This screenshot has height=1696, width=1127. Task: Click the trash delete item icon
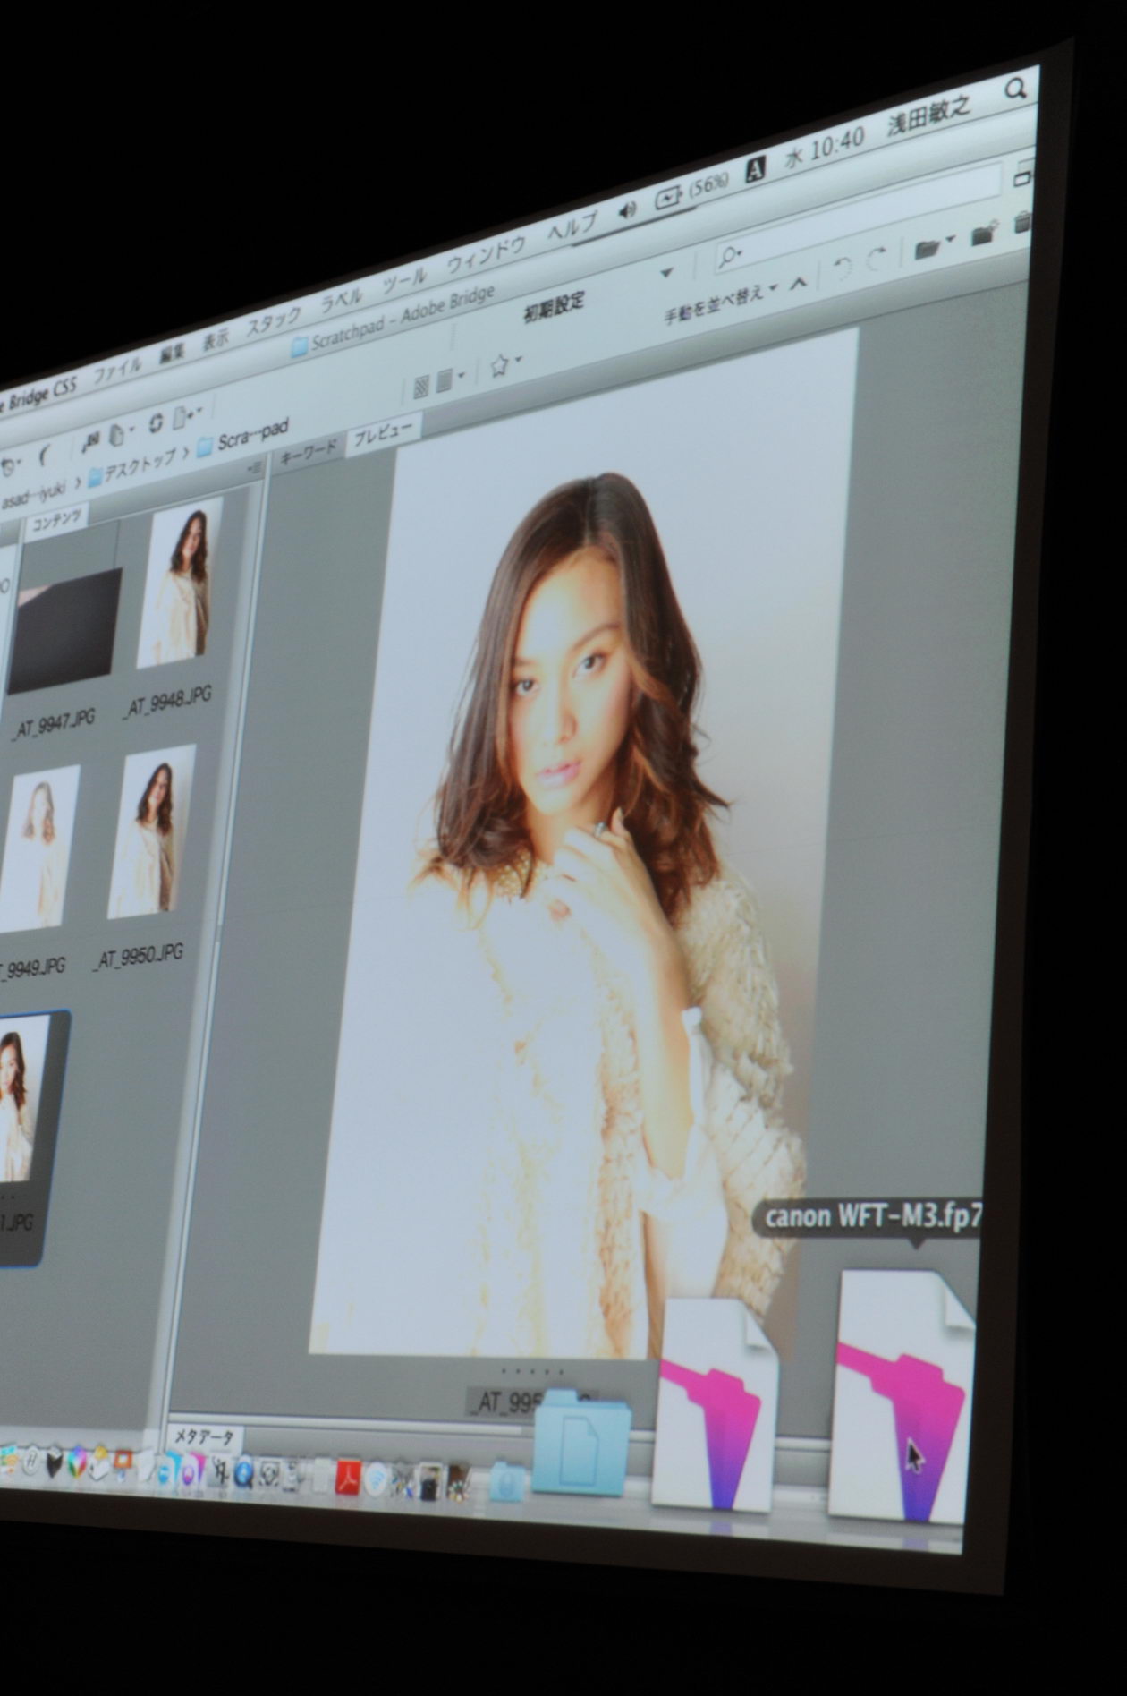click(1022, 223)
